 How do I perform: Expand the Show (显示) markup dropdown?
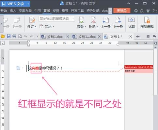[x=47, y=26]
